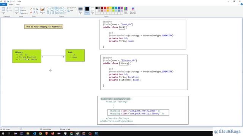
Task: Click the green Library box on canvas
Action: 27,56
